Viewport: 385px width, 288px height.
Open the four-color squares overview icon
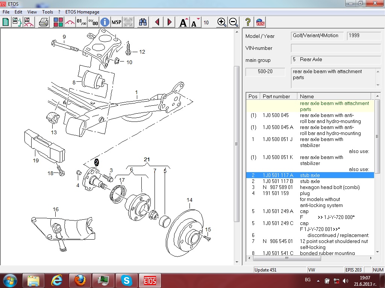click(58, 22)
